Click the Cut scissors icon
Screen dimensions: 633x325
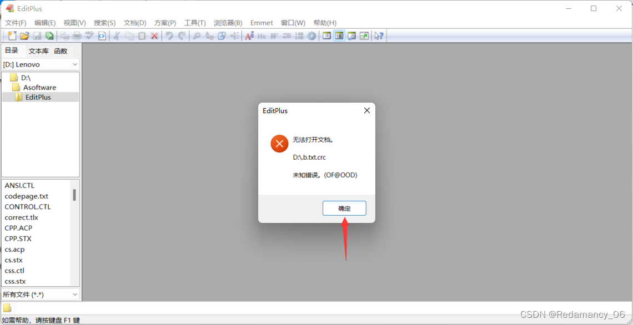tap(117, 36)
